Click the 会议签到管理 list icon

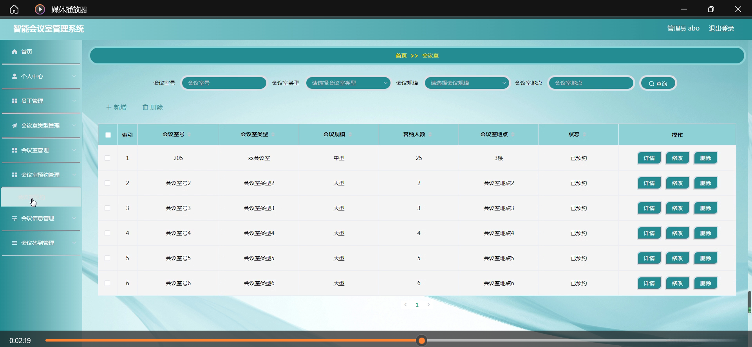click(14, 243)
